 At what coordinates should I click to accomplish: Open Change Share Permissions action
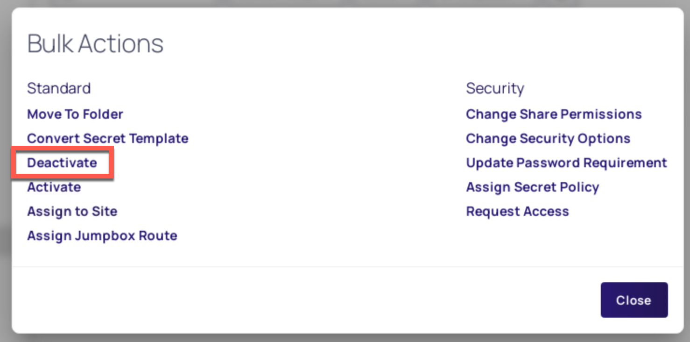click(x=554, y=114)
